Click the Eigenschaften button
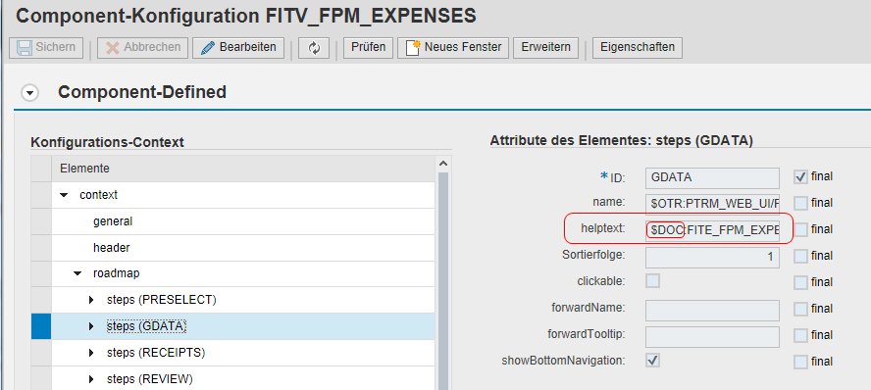871x390 pixels. click(638, 48)
